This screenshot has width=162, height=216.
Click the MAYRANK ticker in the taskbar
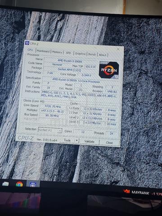point(140,193)
